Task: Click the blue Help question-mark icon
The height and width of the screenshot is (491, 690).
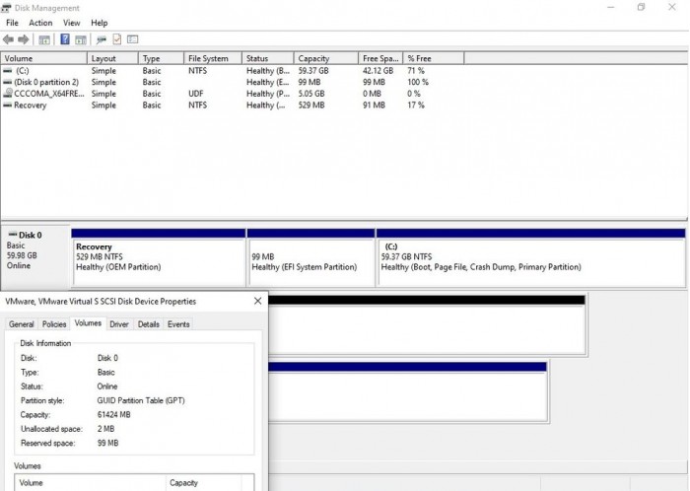Action: point(65,39)
